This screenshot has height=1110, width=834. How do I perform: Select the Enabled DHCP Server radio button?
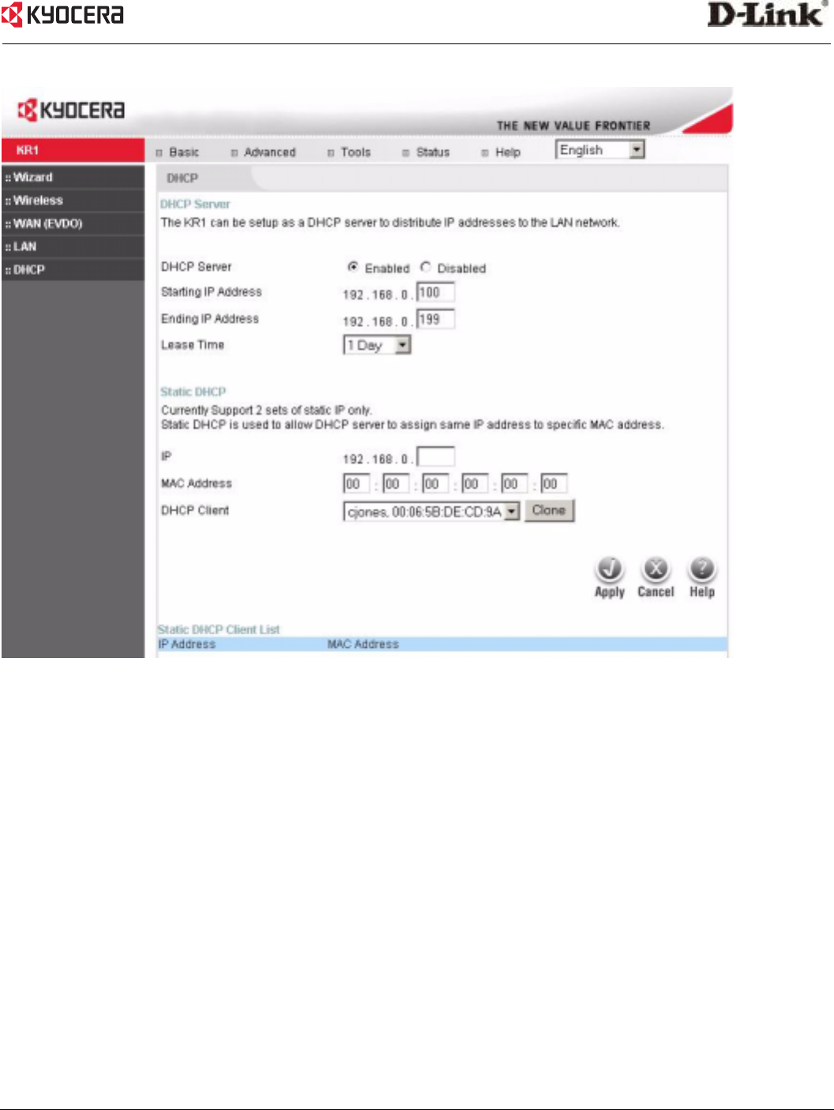coord(353,267)
